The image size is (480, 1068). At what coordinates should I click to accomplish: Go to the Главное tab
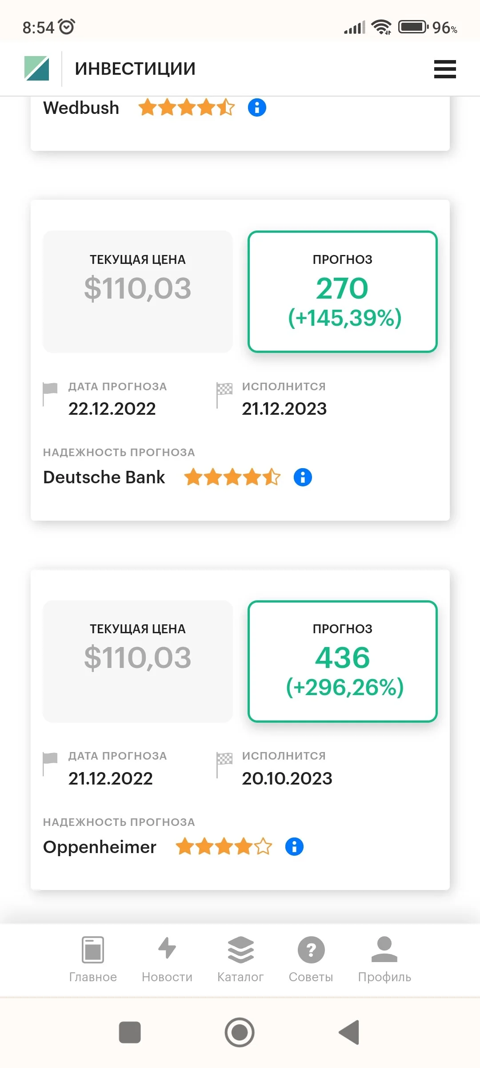pos(93,960)
